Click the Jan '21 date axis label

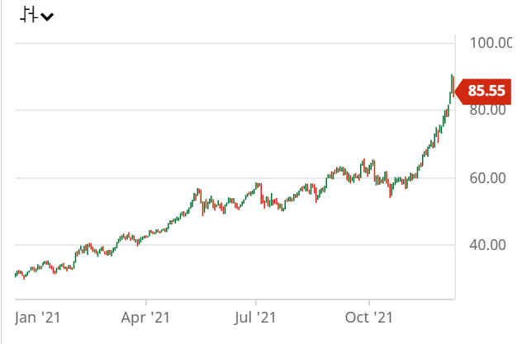pos(38,317)
